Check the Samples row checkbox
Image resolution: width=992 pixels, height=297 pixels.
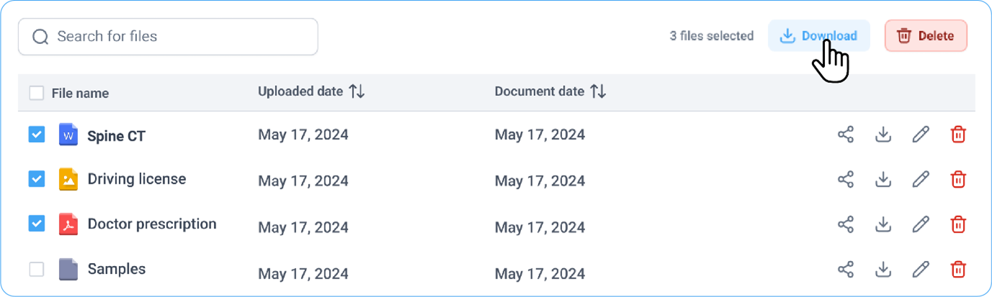click(37, 270)
